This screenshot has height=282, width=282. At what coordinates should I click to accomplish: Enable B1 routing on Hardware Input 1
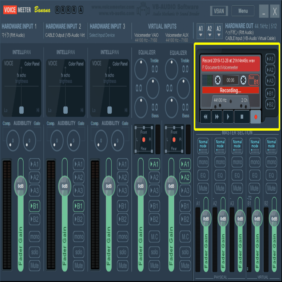[34, 206]
